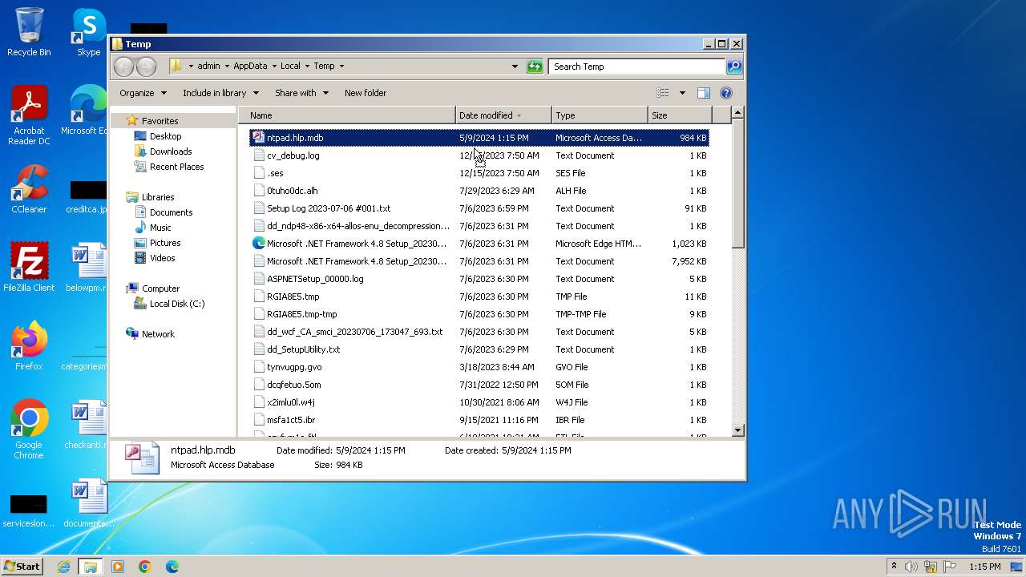The image size is (1026, 577).
Task: Show hidden tray icons arrow
Action: [x=894, y=567]
